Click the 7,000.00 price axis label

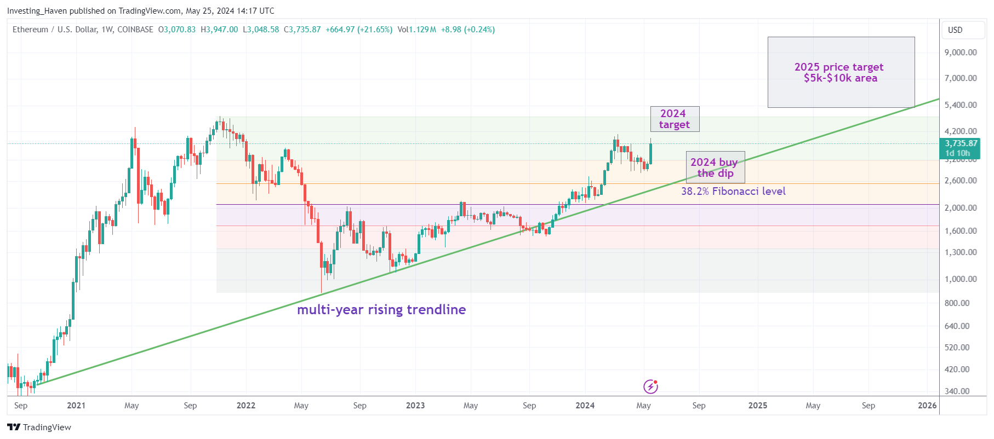click(x=961, y=78)
